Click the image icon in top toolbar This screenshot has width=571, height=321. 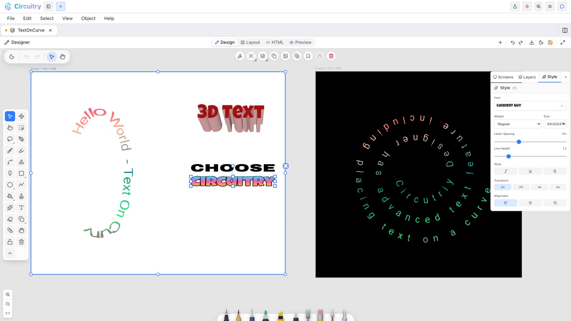coord(285,56)
